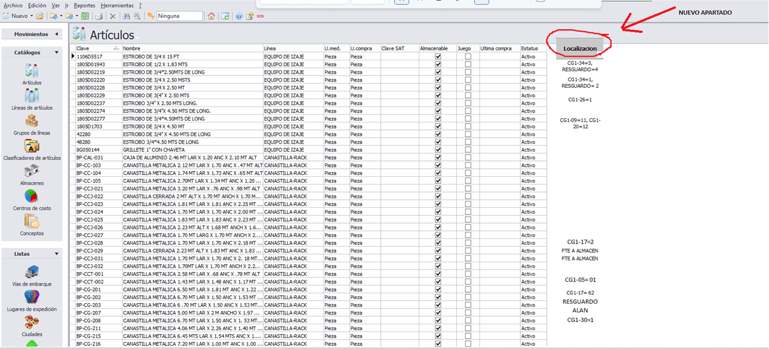Screen dimensions: 769x349
Task: Click the Ninguna filter field
Action: (x=179, y=16)
